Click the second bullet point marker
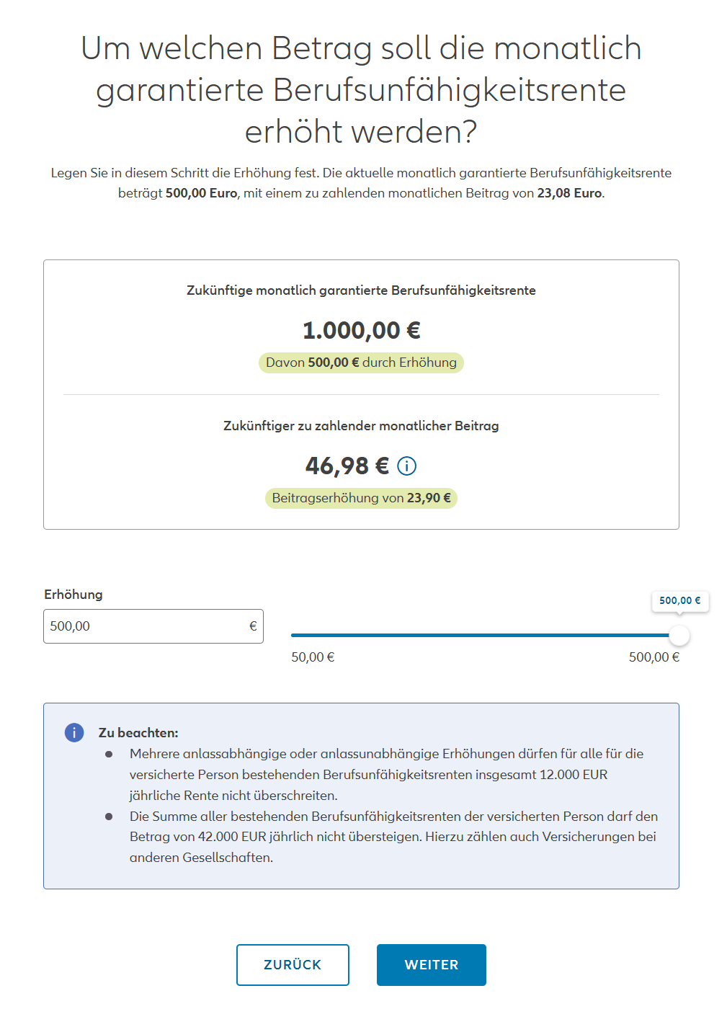This screenshot has height=1027, width=727. click(109, 817)
